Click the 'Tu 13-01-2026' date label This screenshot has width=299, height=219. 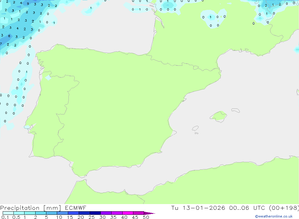(x=198, y=208)
